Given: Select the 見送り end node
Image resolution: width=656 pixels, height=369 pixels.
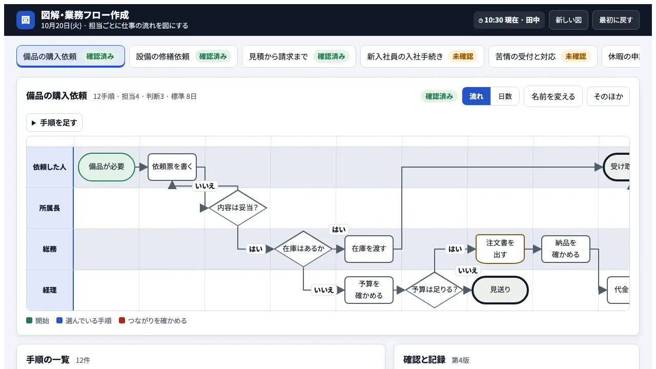Looking at the screenshot, I should [500, 290].
